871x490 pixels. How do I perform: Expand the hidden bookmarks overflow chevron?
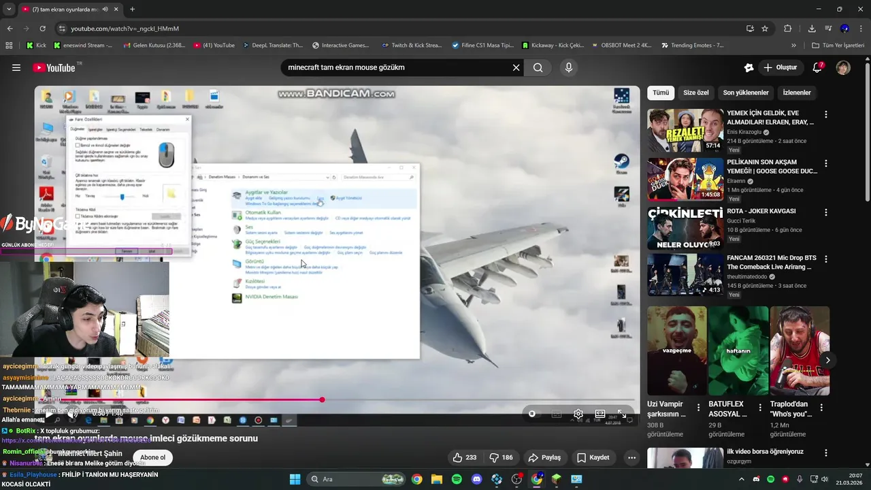(793, 46)
